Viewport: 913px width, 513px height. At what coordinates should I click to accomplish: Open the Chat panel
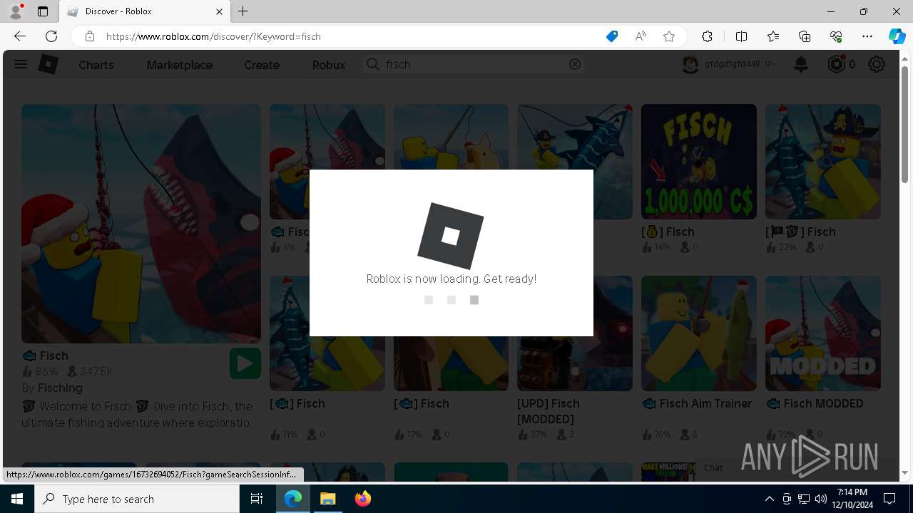coord(713,467)
